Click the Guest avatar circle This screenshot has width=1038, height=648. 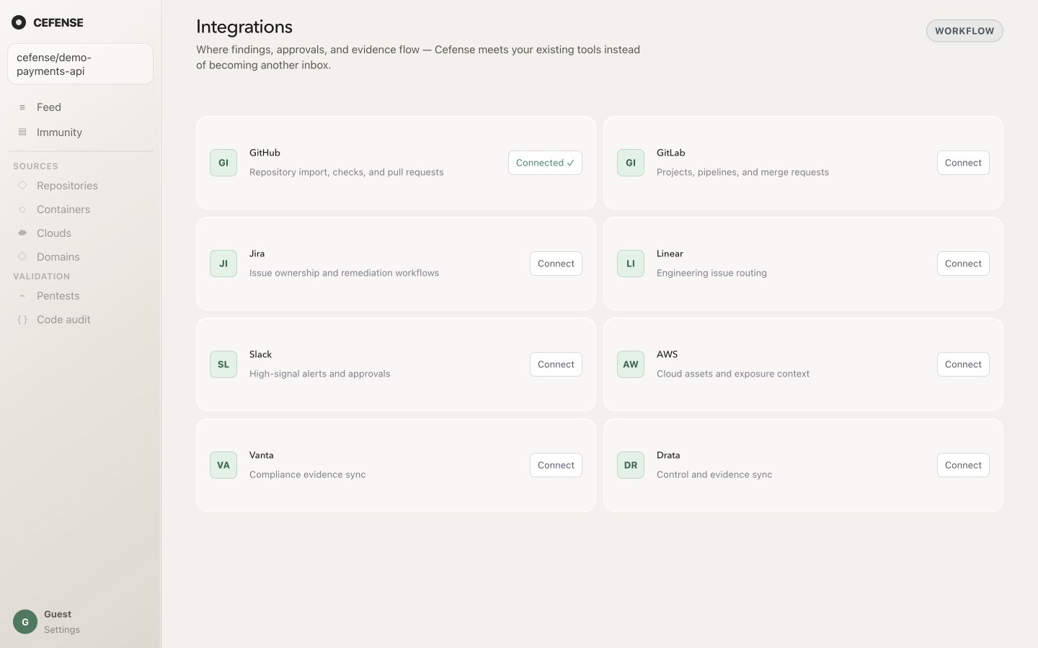click(25, 622)
